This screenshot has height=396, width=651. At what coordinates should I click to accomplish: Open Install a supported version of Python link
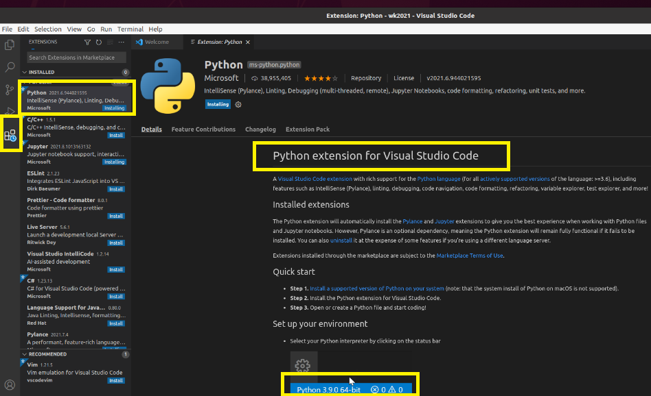tap(376, 288)
